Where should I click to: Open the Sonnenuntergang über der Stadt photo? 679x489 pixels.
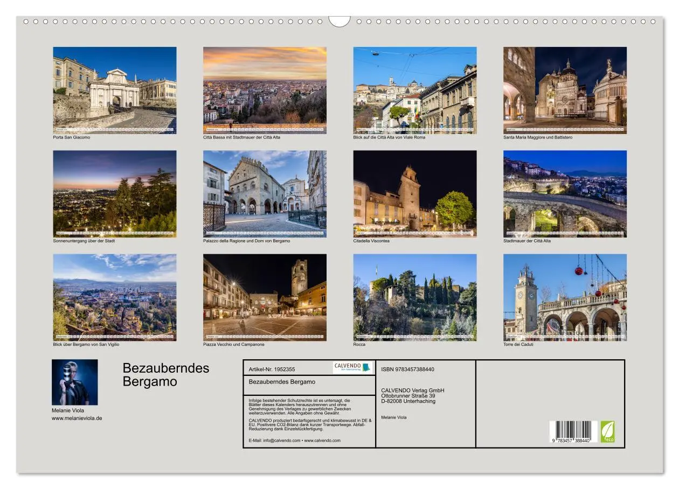(x=114, y=194)
